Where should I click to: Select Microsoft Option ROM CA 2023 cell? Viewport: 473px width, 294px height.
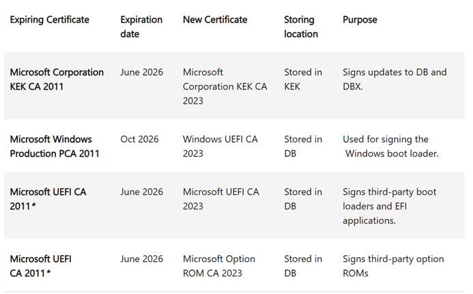tap(219, 266)
